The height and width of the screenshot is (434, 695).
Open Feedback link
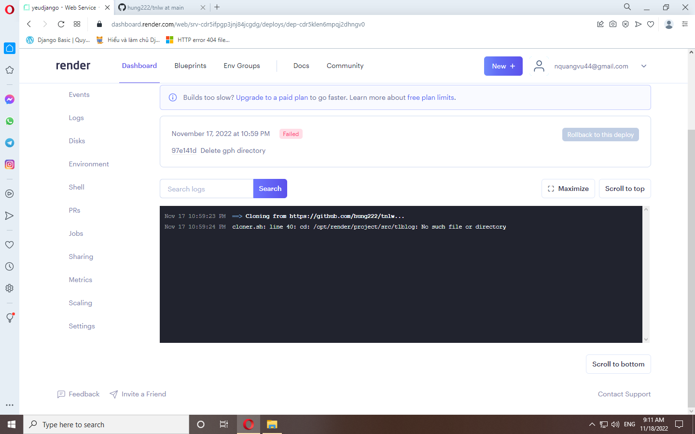[78, 394]
